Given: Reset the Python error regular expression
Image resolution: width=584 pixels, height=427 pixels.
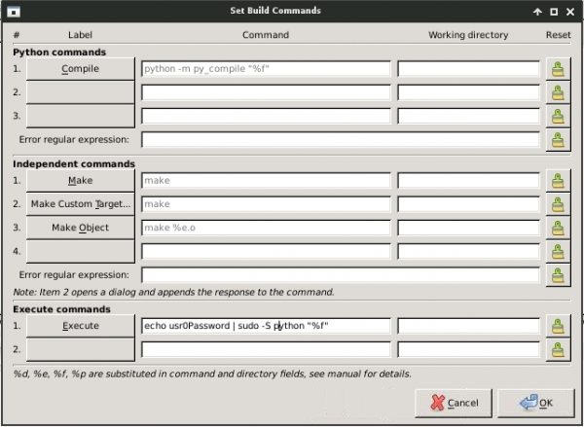Looking at the screenshot, I should [x=558, y=140].
